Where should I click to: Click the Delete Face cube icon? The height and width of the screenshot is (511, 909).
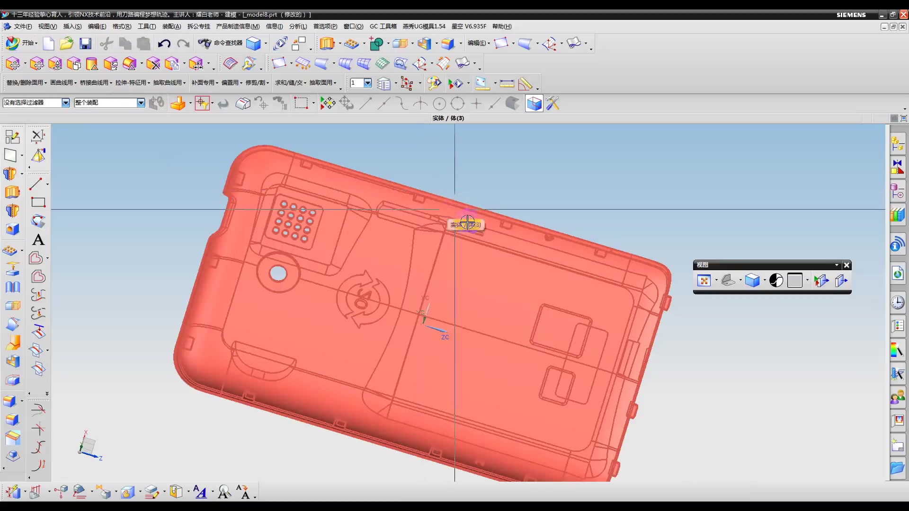[x=153, y=63]
